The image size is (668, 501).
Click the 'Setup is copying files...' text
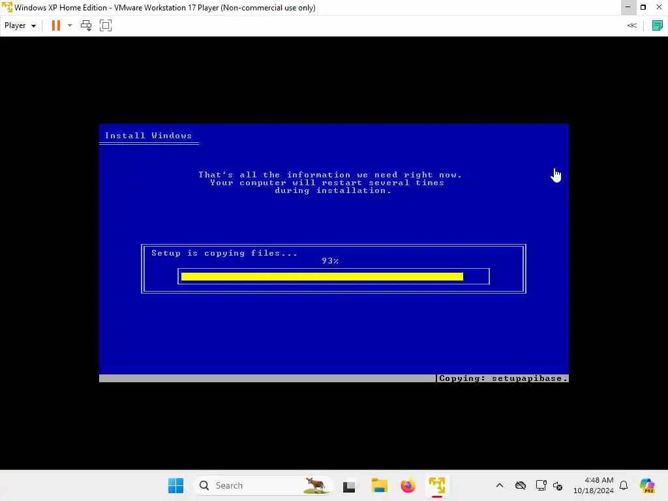224,253
